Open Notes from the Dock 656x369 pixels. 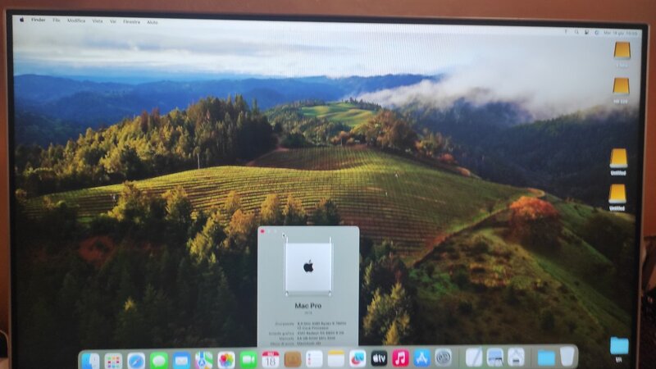click(335, 358)
